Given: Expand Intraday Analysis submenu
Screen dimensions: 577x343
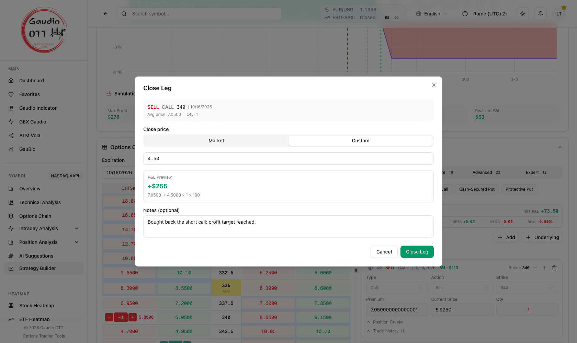Looking at the screenshot, I should click(x=44, y=228).
